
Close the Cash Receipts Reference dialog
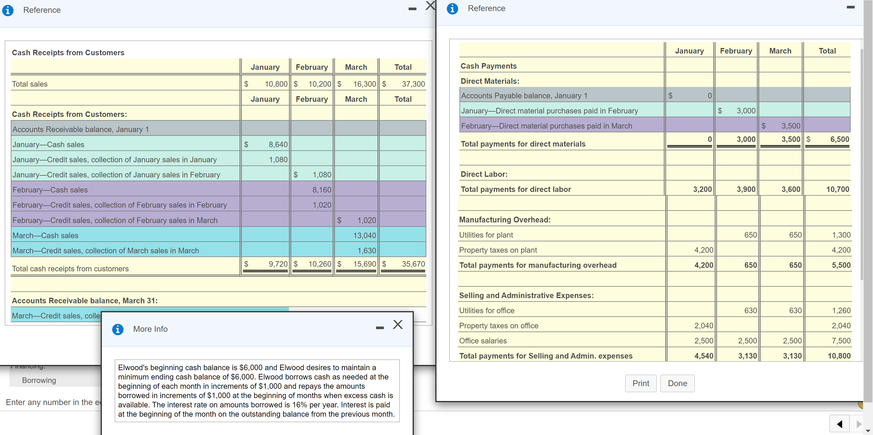430,6
